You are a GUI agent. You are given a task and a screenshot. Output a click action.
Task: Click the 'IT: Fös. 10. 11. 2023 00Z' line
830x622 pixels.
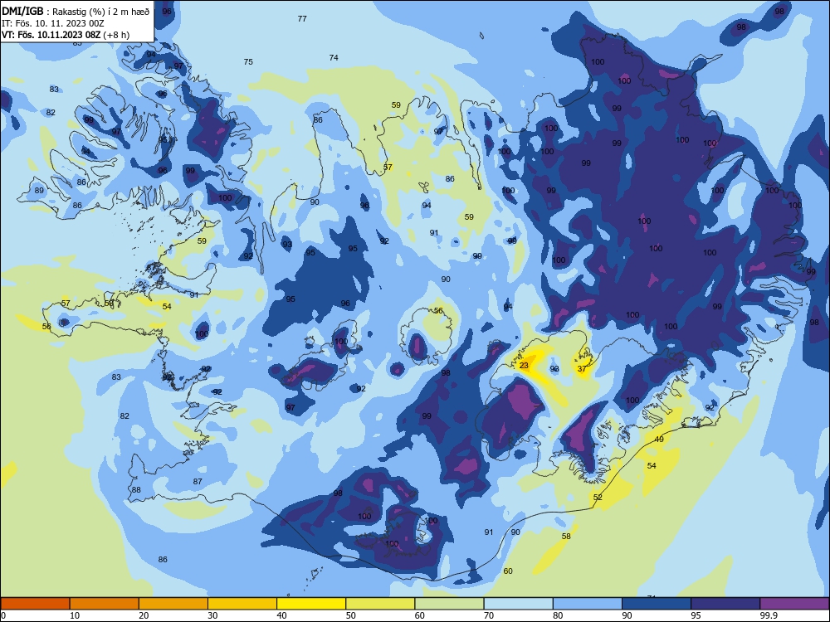pos(53,23)
